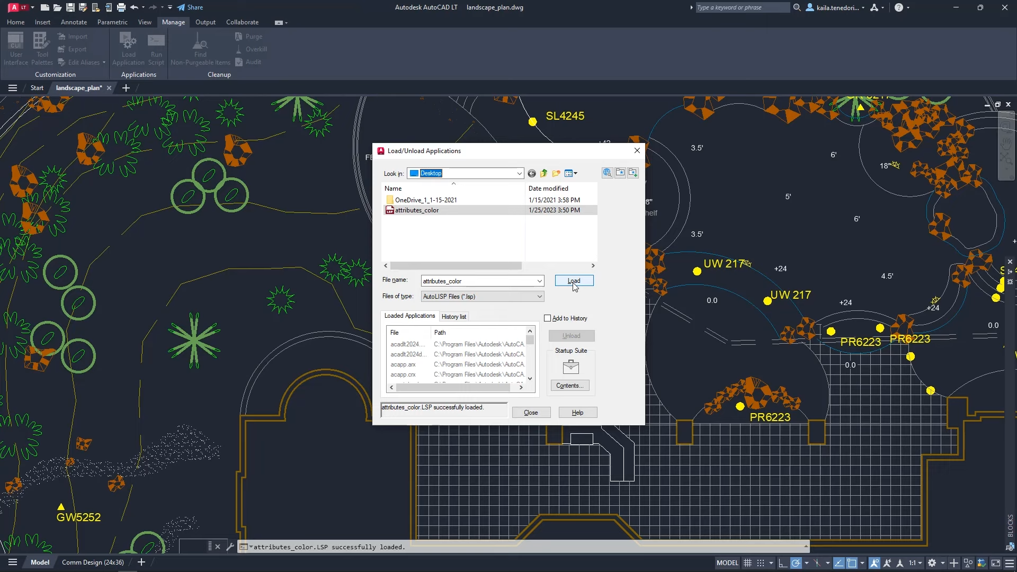Expand the Look in folder dropdown

pos(518,173)
